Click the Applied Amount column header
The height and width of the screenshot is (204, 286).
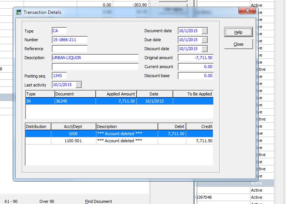click(x=116, y=94)
